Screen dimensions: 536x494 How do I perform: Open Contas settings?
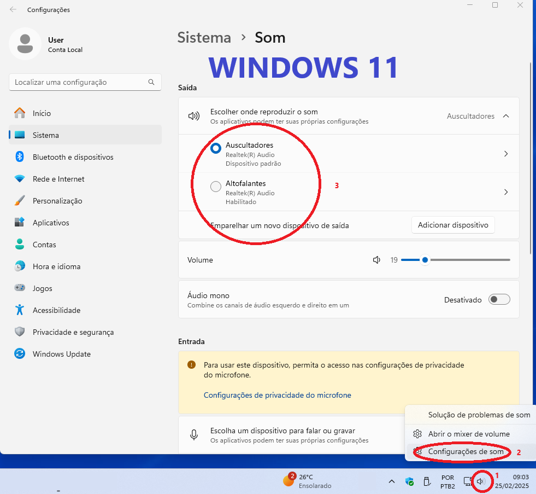click(x=85, y=245)
